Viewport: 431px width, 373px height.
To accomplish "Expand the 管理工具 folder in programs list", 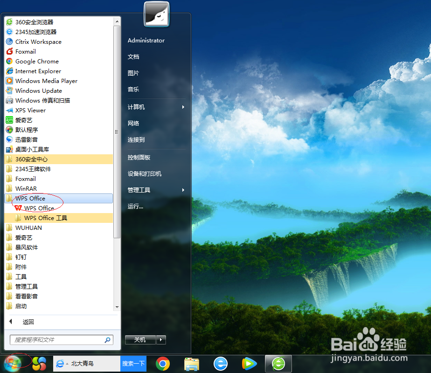I will [x=59, y=286].
